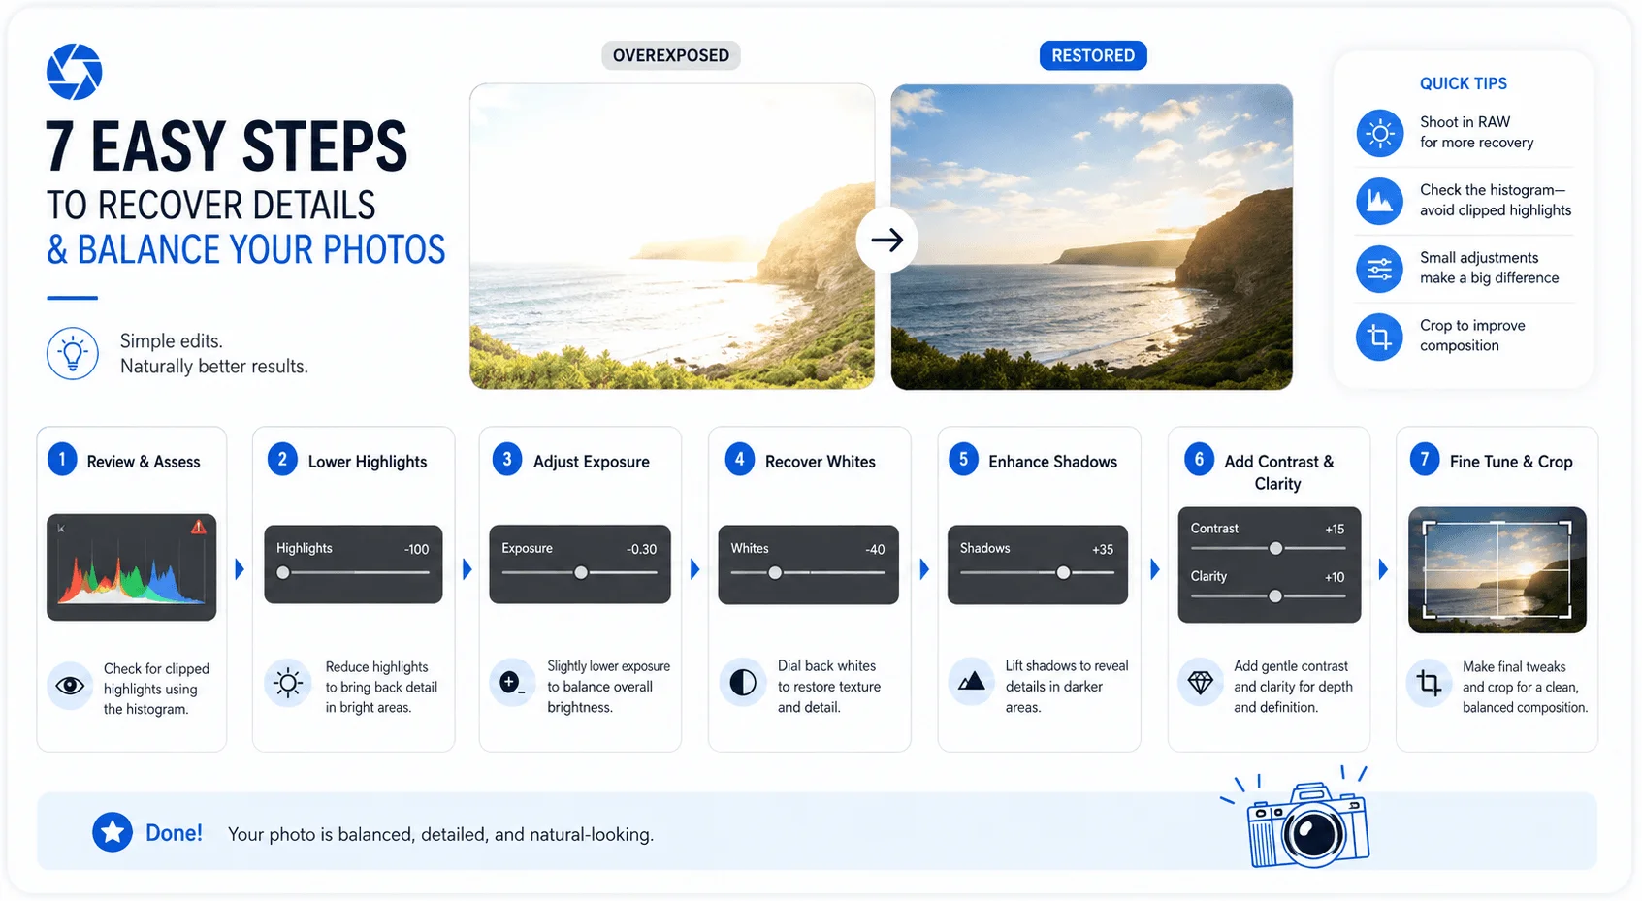
Task: Click the Shadows slider handle
Action: 1064,572
